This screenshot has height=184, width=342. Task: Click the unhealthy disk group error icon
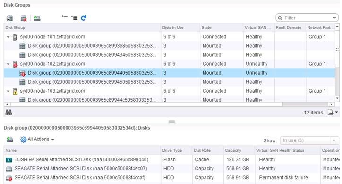(22, 73)
